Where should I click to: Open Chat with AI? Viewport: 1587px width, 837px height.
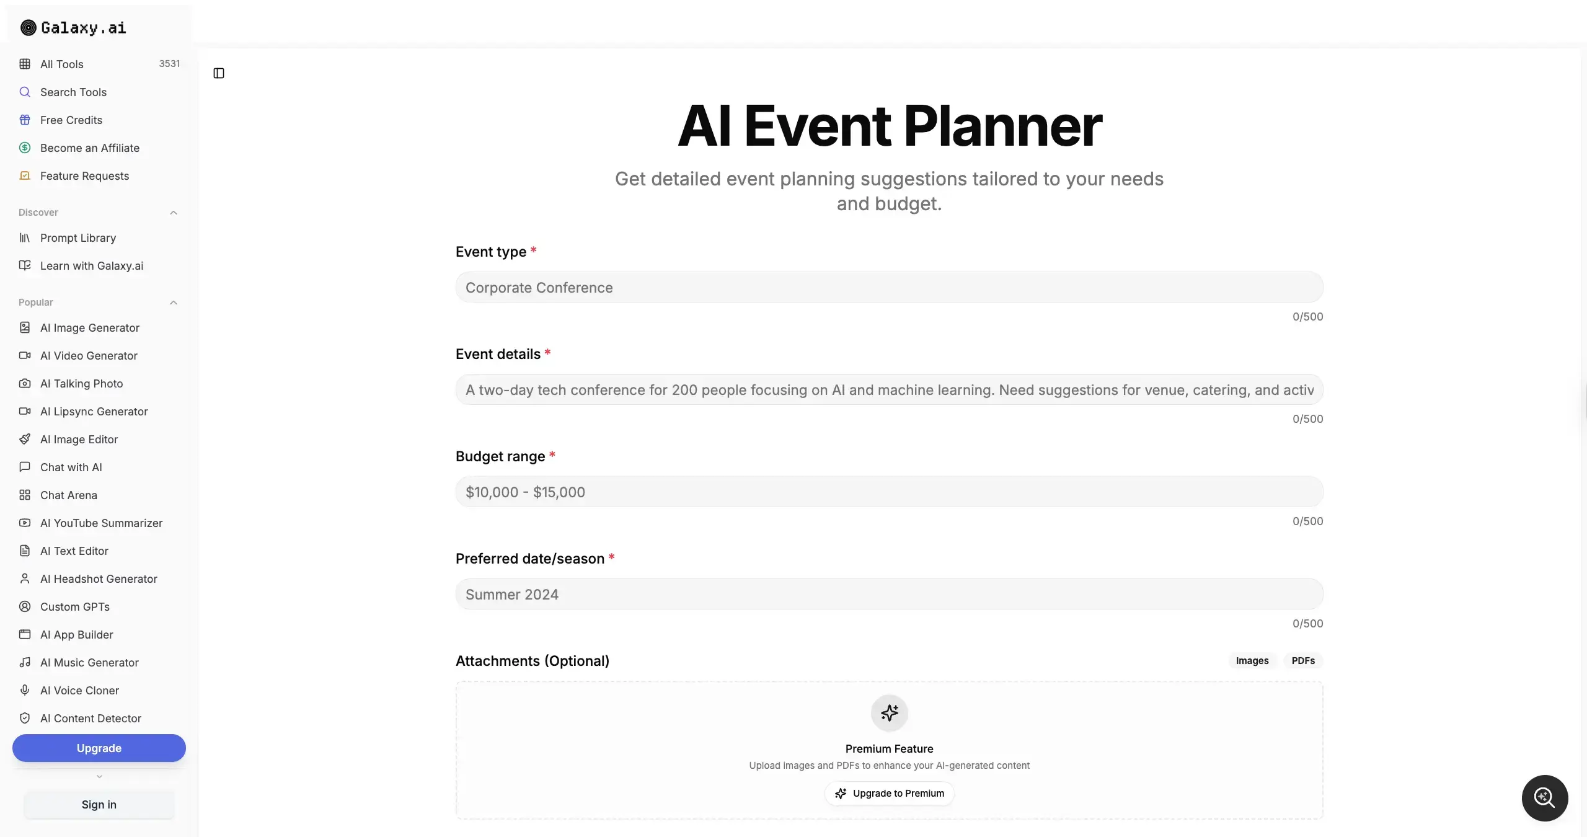[71, 467]
